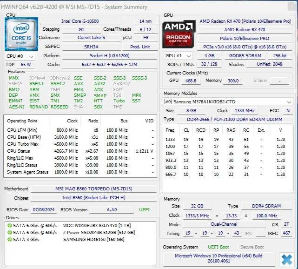Screen dimensions: 298x269
Task: Click the greyed AVX-512 feature label
Action: click(122, 84)
